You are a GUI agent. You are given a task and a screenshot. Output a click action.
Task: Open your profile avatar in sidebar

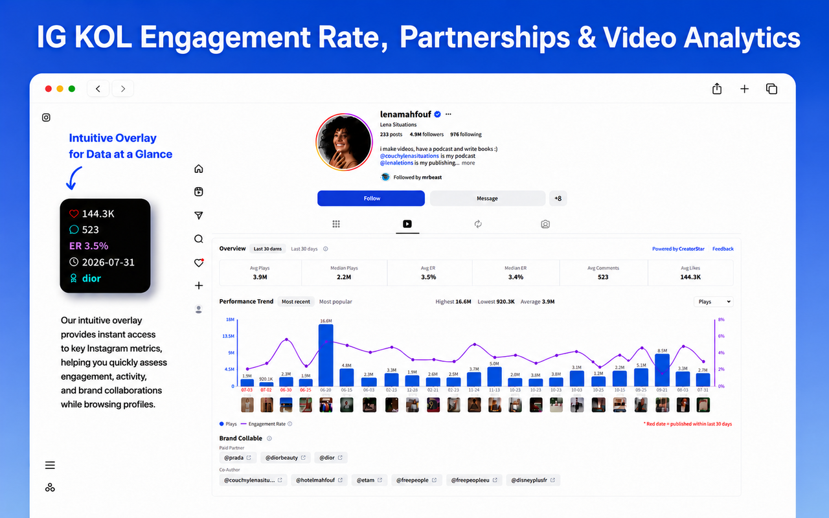199,309
